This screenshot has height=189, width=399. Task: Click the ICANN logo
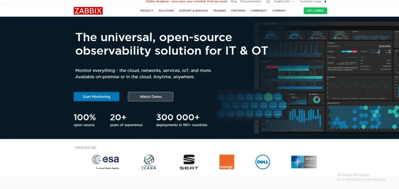[x=149, y=162]
